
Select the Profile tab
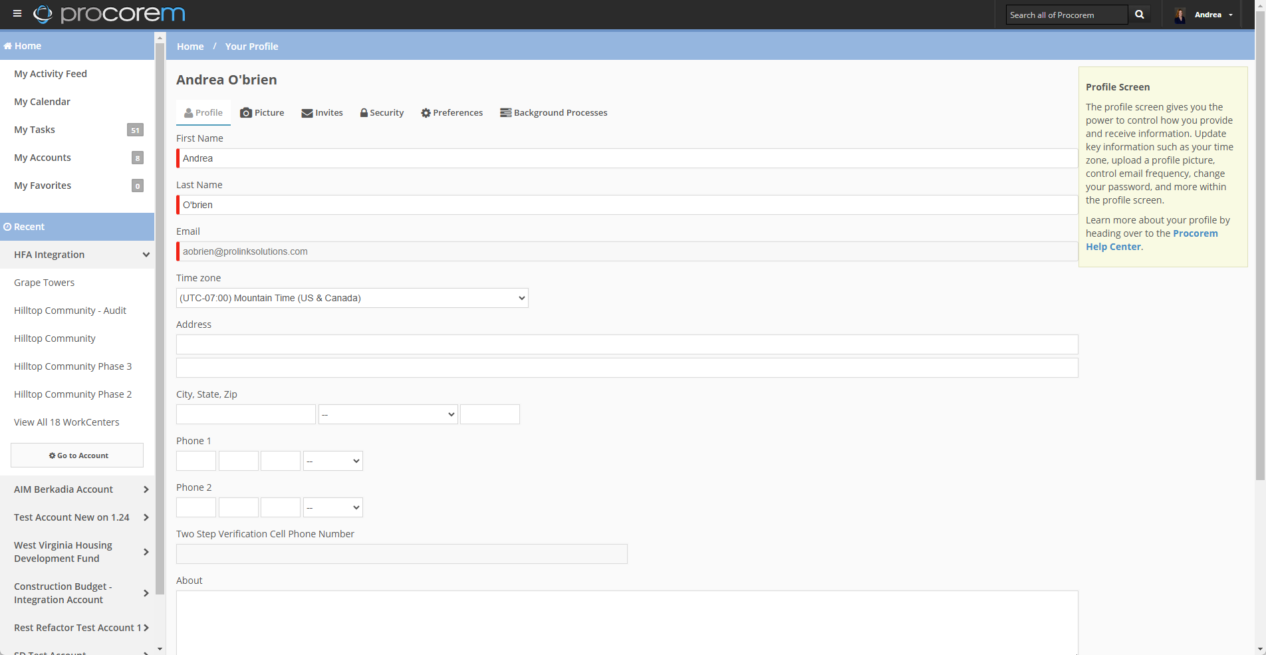[203, 112]
